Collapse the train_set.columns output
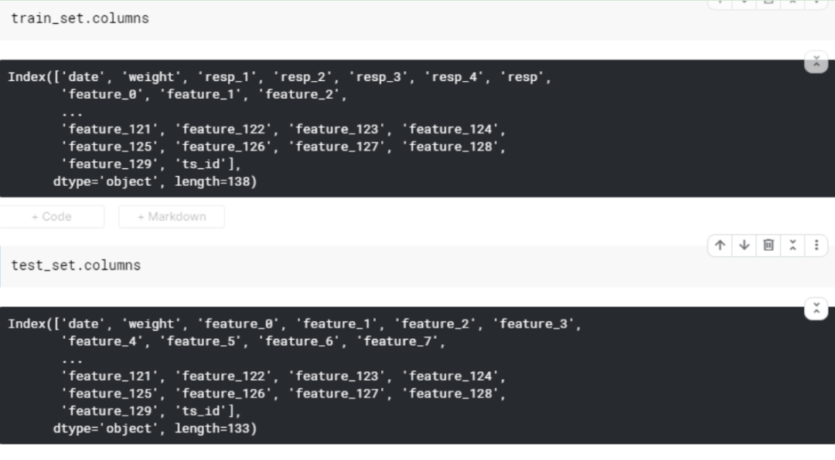This screenshot has height=460, width=835. [816, 62]
